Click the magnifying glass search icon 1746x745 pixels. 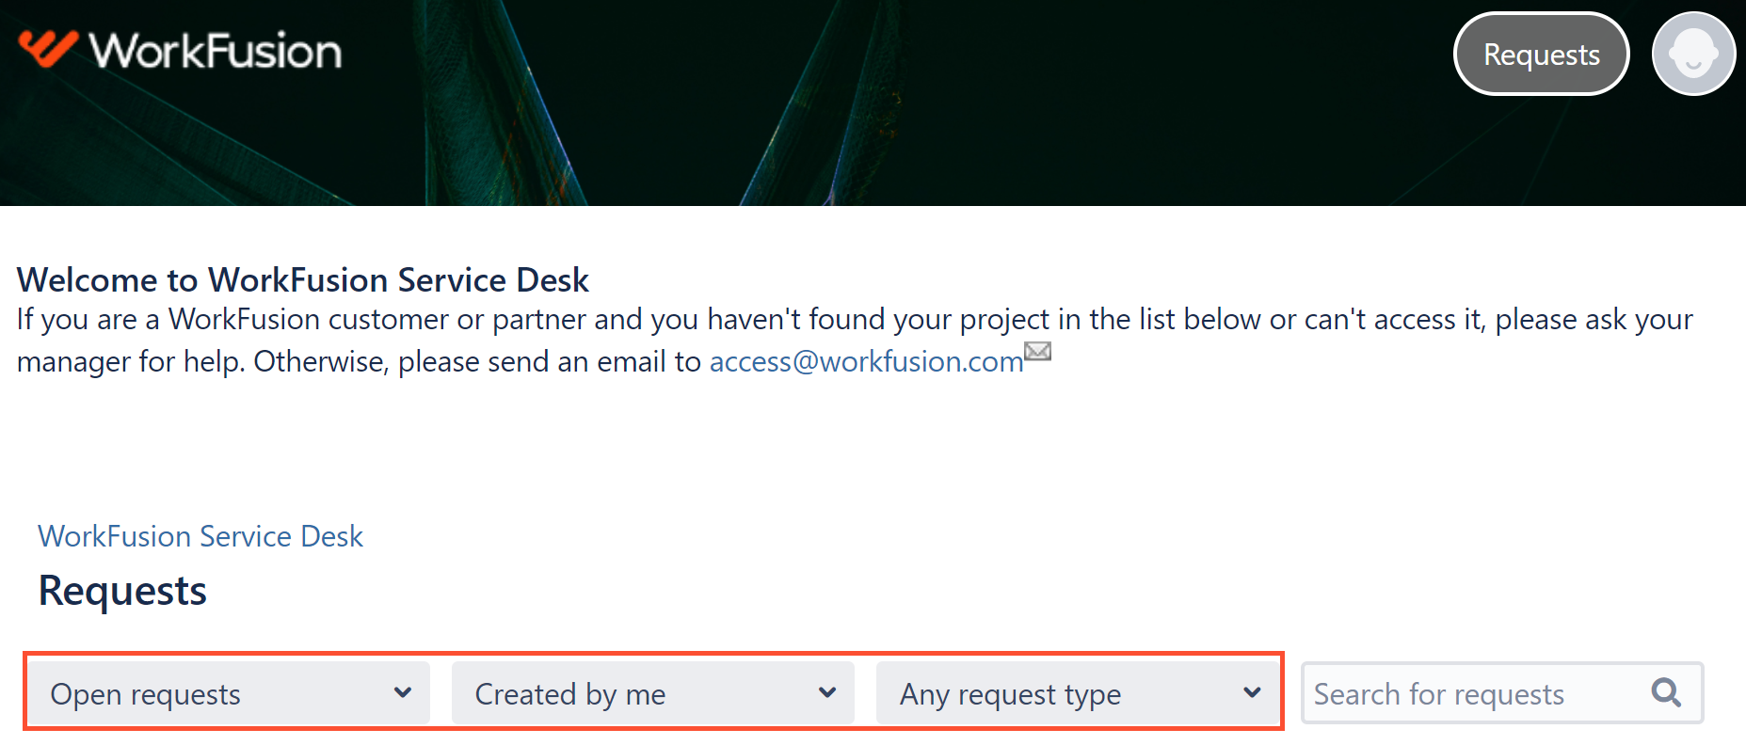(1666, 692)
